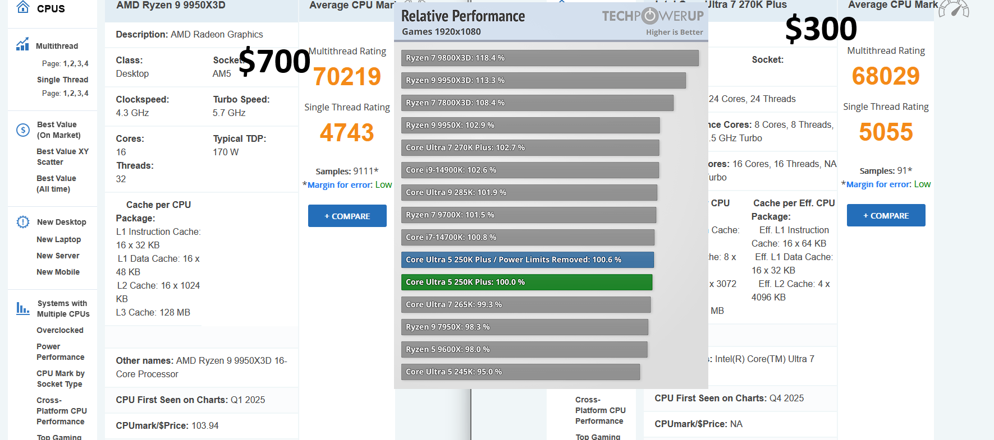Click the Single Thread Rating value 4743

(x=347, y=133)
